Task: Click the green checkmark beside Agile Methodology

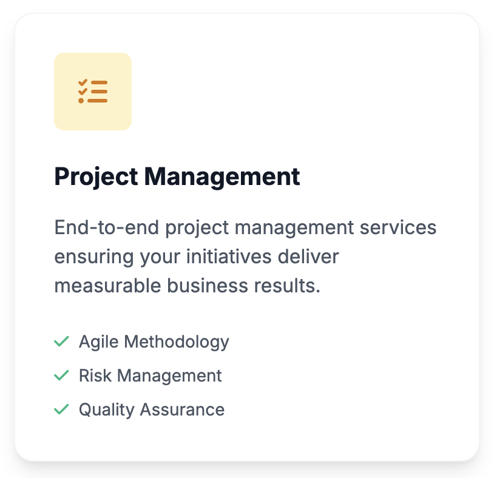Action: pyautogui.click(x=61, y=342)
